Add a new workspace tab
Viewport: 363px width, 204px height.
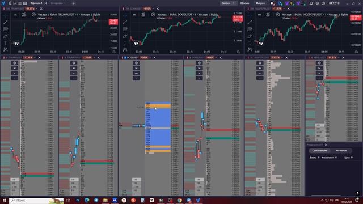74,3
